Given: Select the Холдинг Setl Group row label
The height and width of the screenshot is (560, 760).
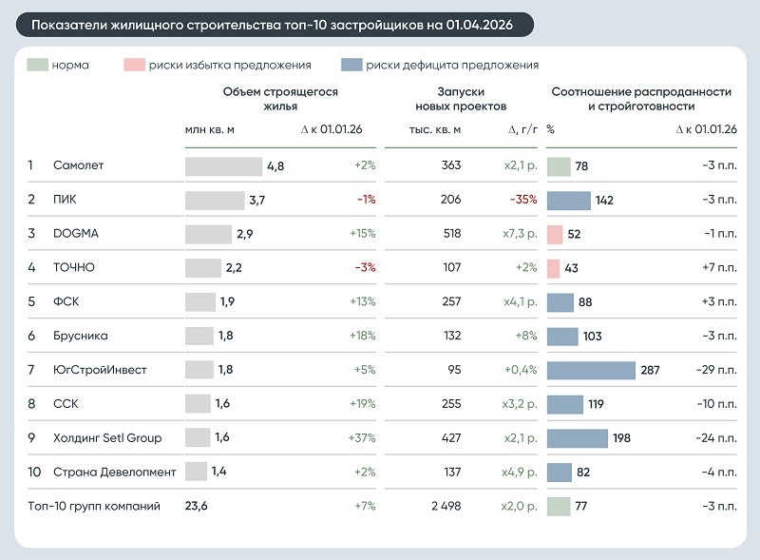Looking at the screenshot, I should [107, 437].
